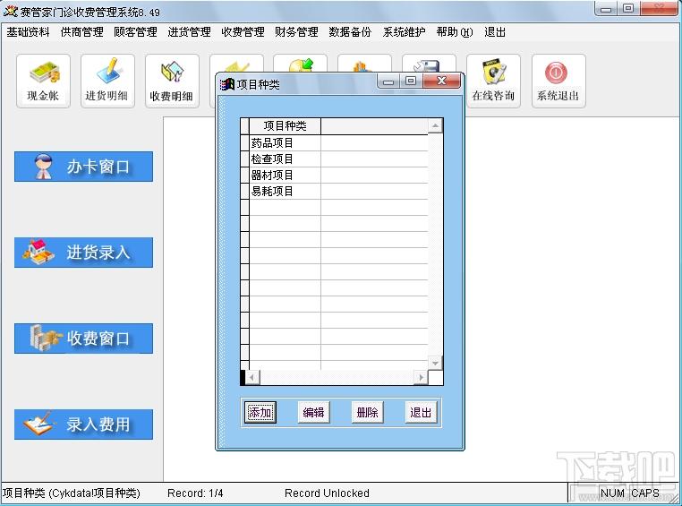Click the Record: 1/4 status text

tap(195, 493)
